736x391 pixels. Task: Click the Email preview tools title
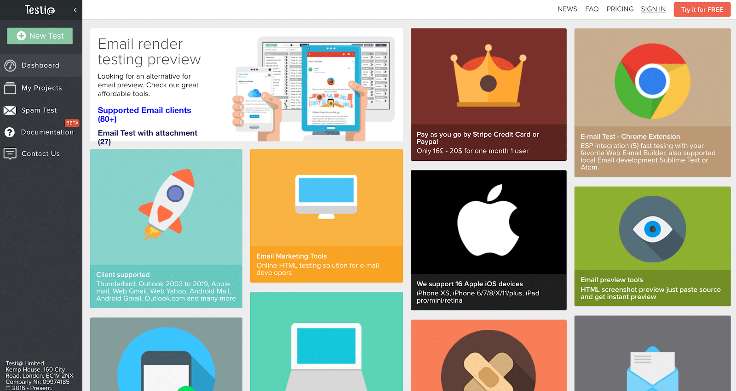[612, 280]
